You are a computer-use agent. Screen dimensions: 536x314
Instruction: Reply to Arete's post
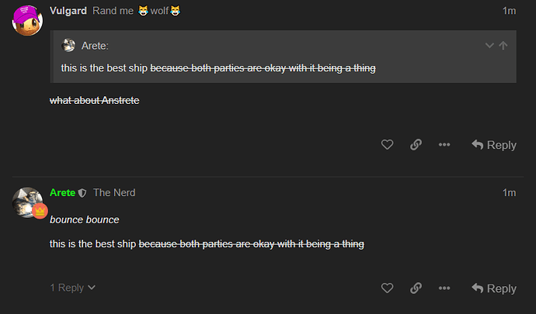point(494,288)
